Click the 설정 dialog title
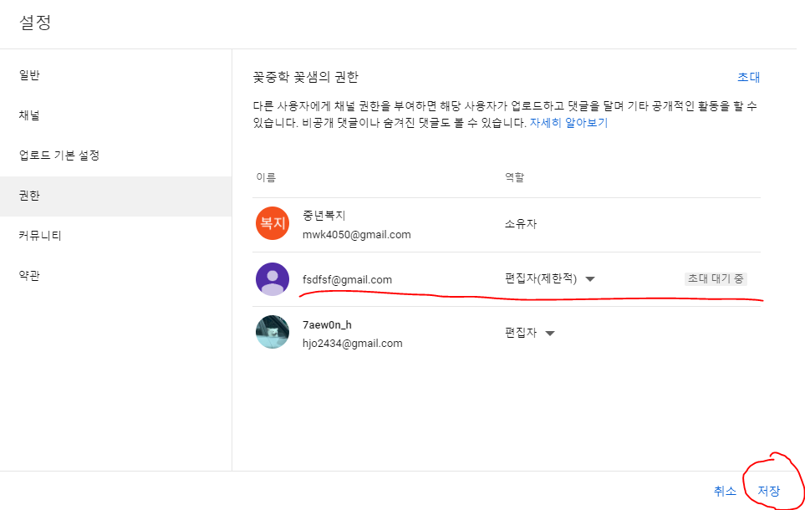The height and width of the screenshot is (510, 805). (35, 23)
